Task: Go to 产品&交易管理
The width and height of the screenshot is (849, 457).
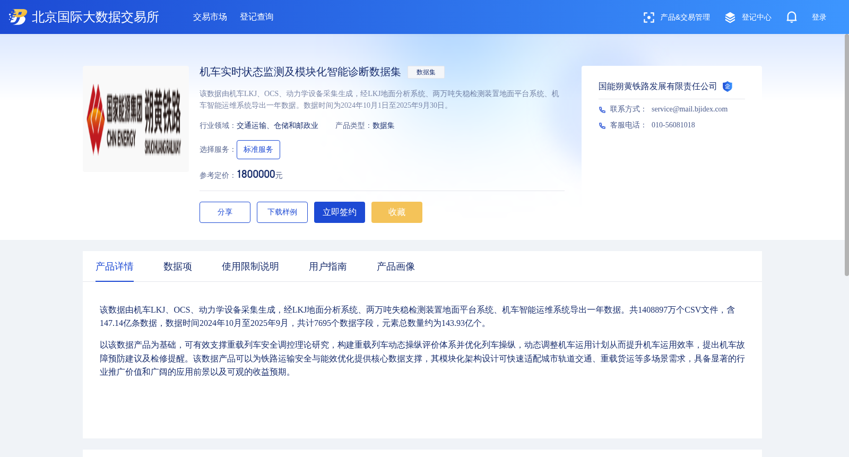Action: (685, 18)
